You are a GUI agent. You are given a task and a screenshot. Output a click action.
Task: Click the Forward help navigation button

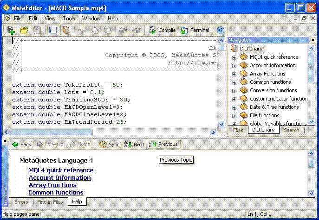click(50, 145)
